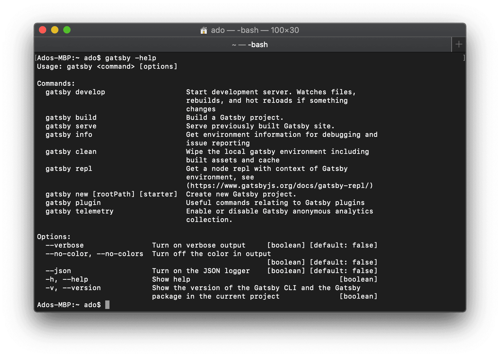Click the new tab plus button
500x357 pixels.
[x=459, y=44]
